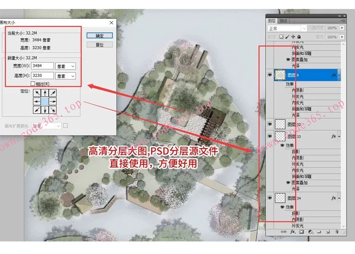Click the bottom-left anchor arrow in 定位 grid
The height and width of the screenshot is (254, 355).
37,109
